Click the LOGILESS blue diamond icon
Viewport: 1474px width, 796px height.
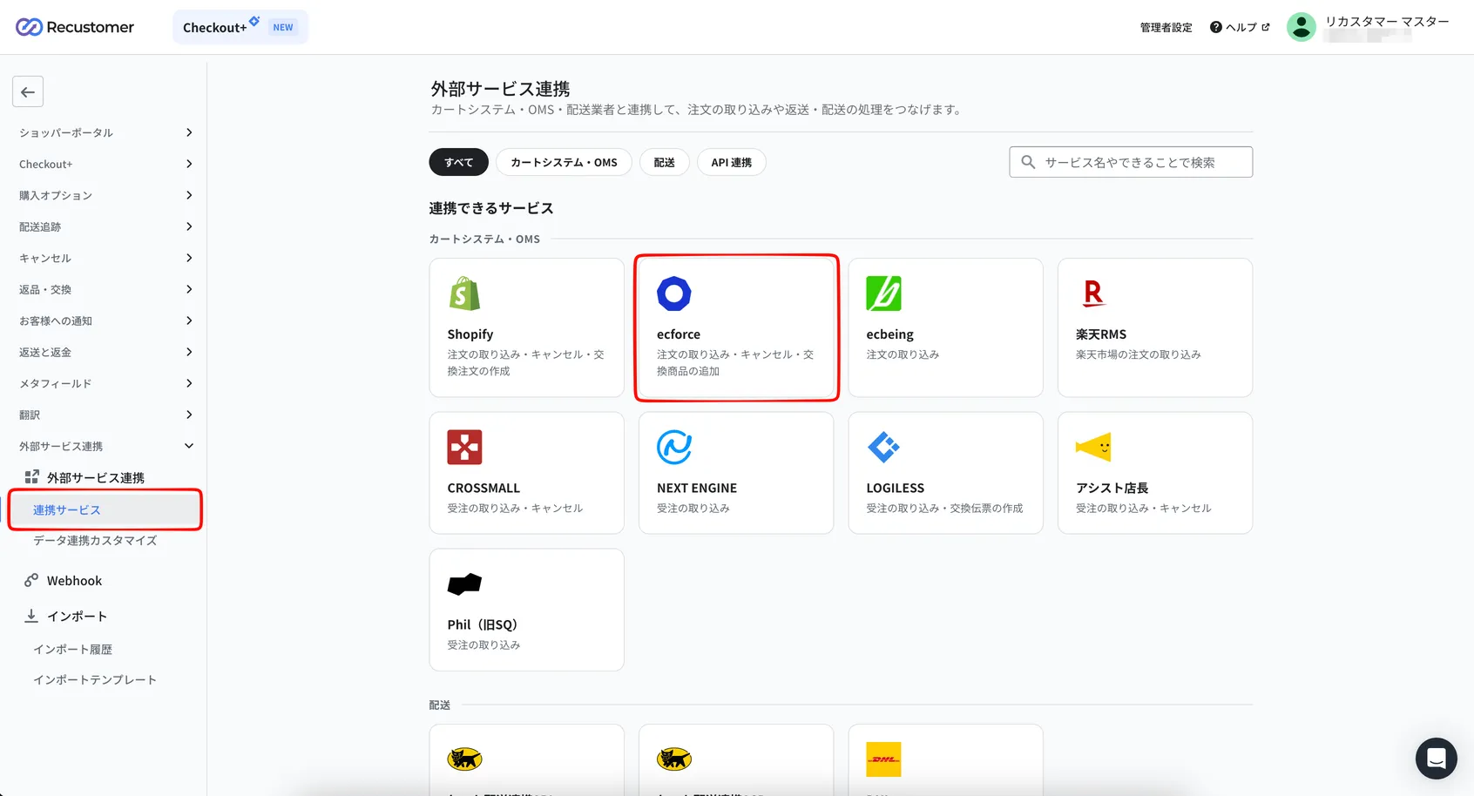coord(883,448)
